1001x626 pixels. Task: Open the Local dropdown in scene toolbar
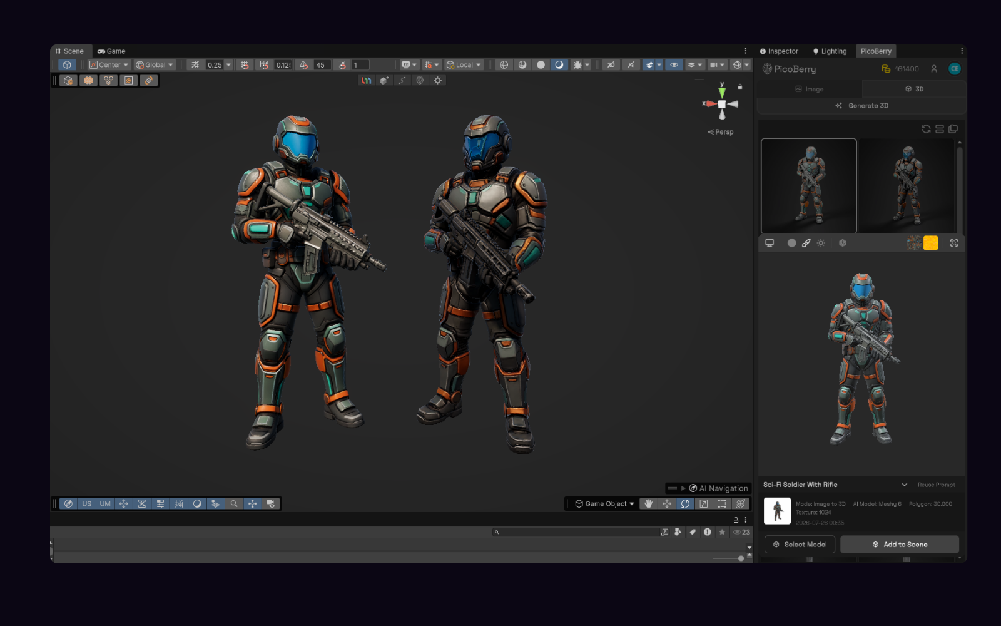(x=464, y=64)
